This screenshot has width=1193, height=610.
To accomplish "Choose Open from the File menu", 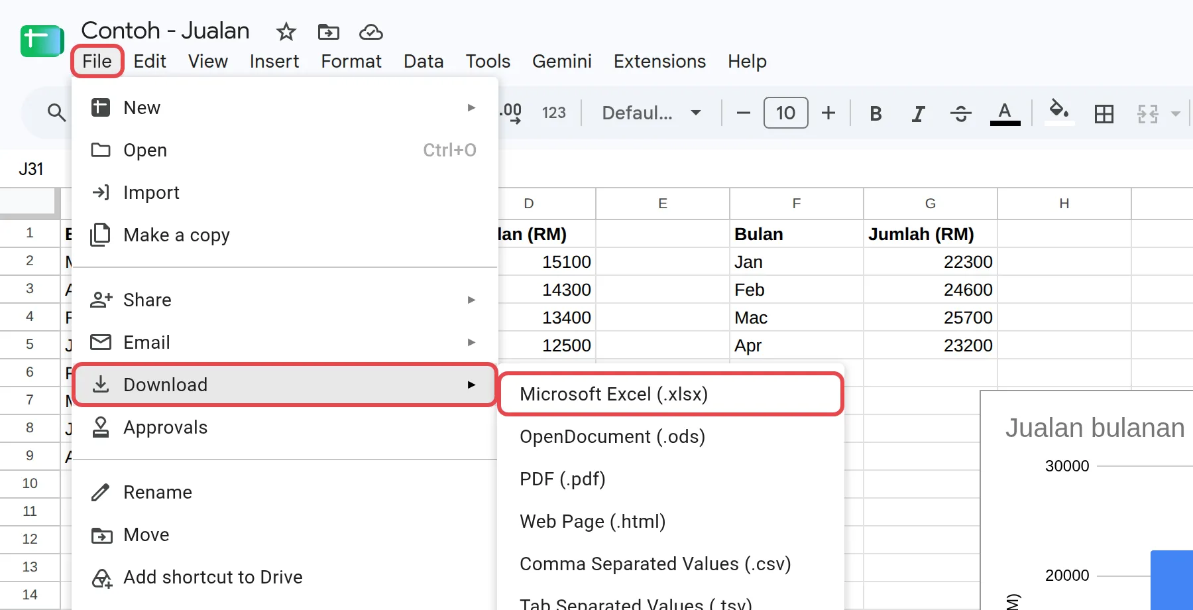I will (284, 150).
